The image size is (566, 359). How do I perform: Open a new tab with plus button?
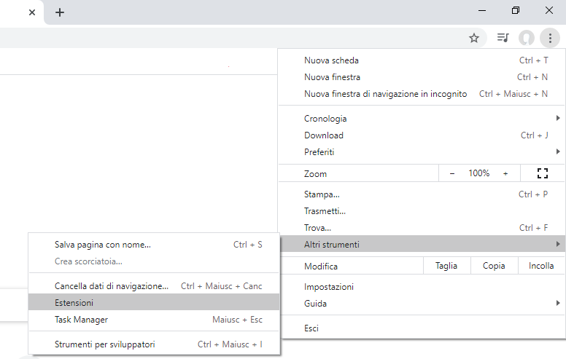[60, 12]
